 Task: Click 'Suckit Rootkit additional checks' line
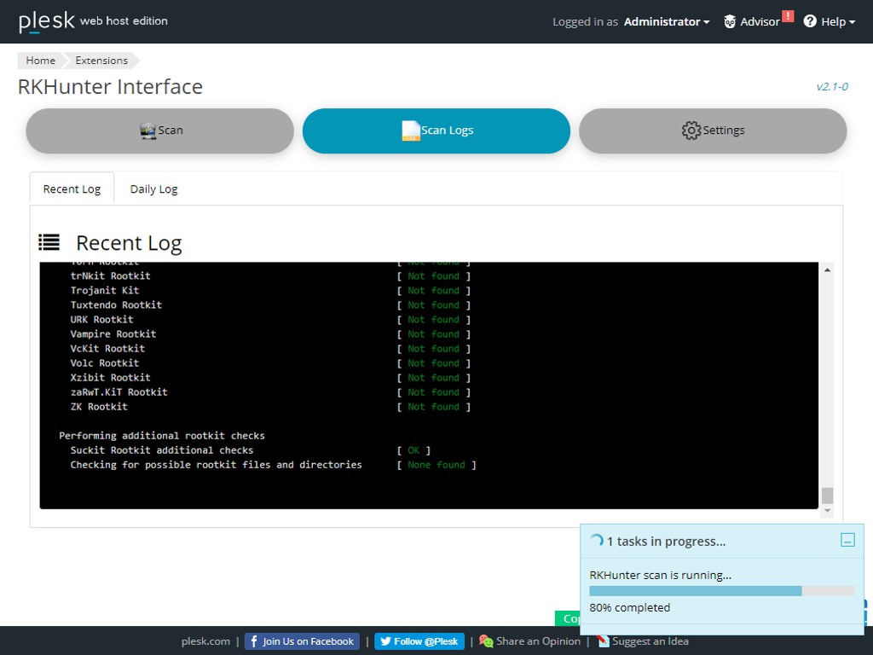(161, 450)
